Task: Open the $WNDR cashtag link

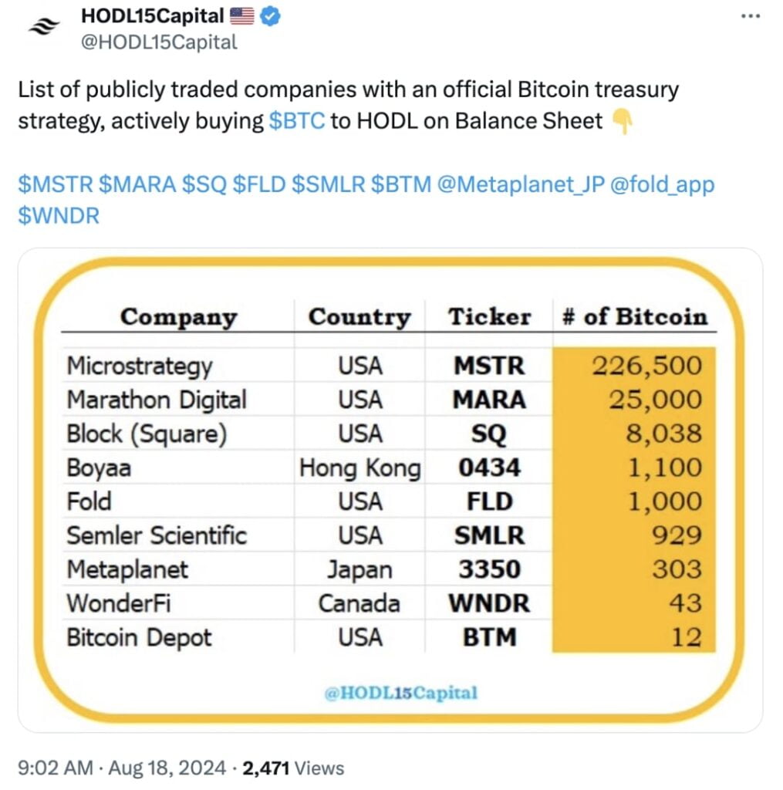Action: pos(57,216)
